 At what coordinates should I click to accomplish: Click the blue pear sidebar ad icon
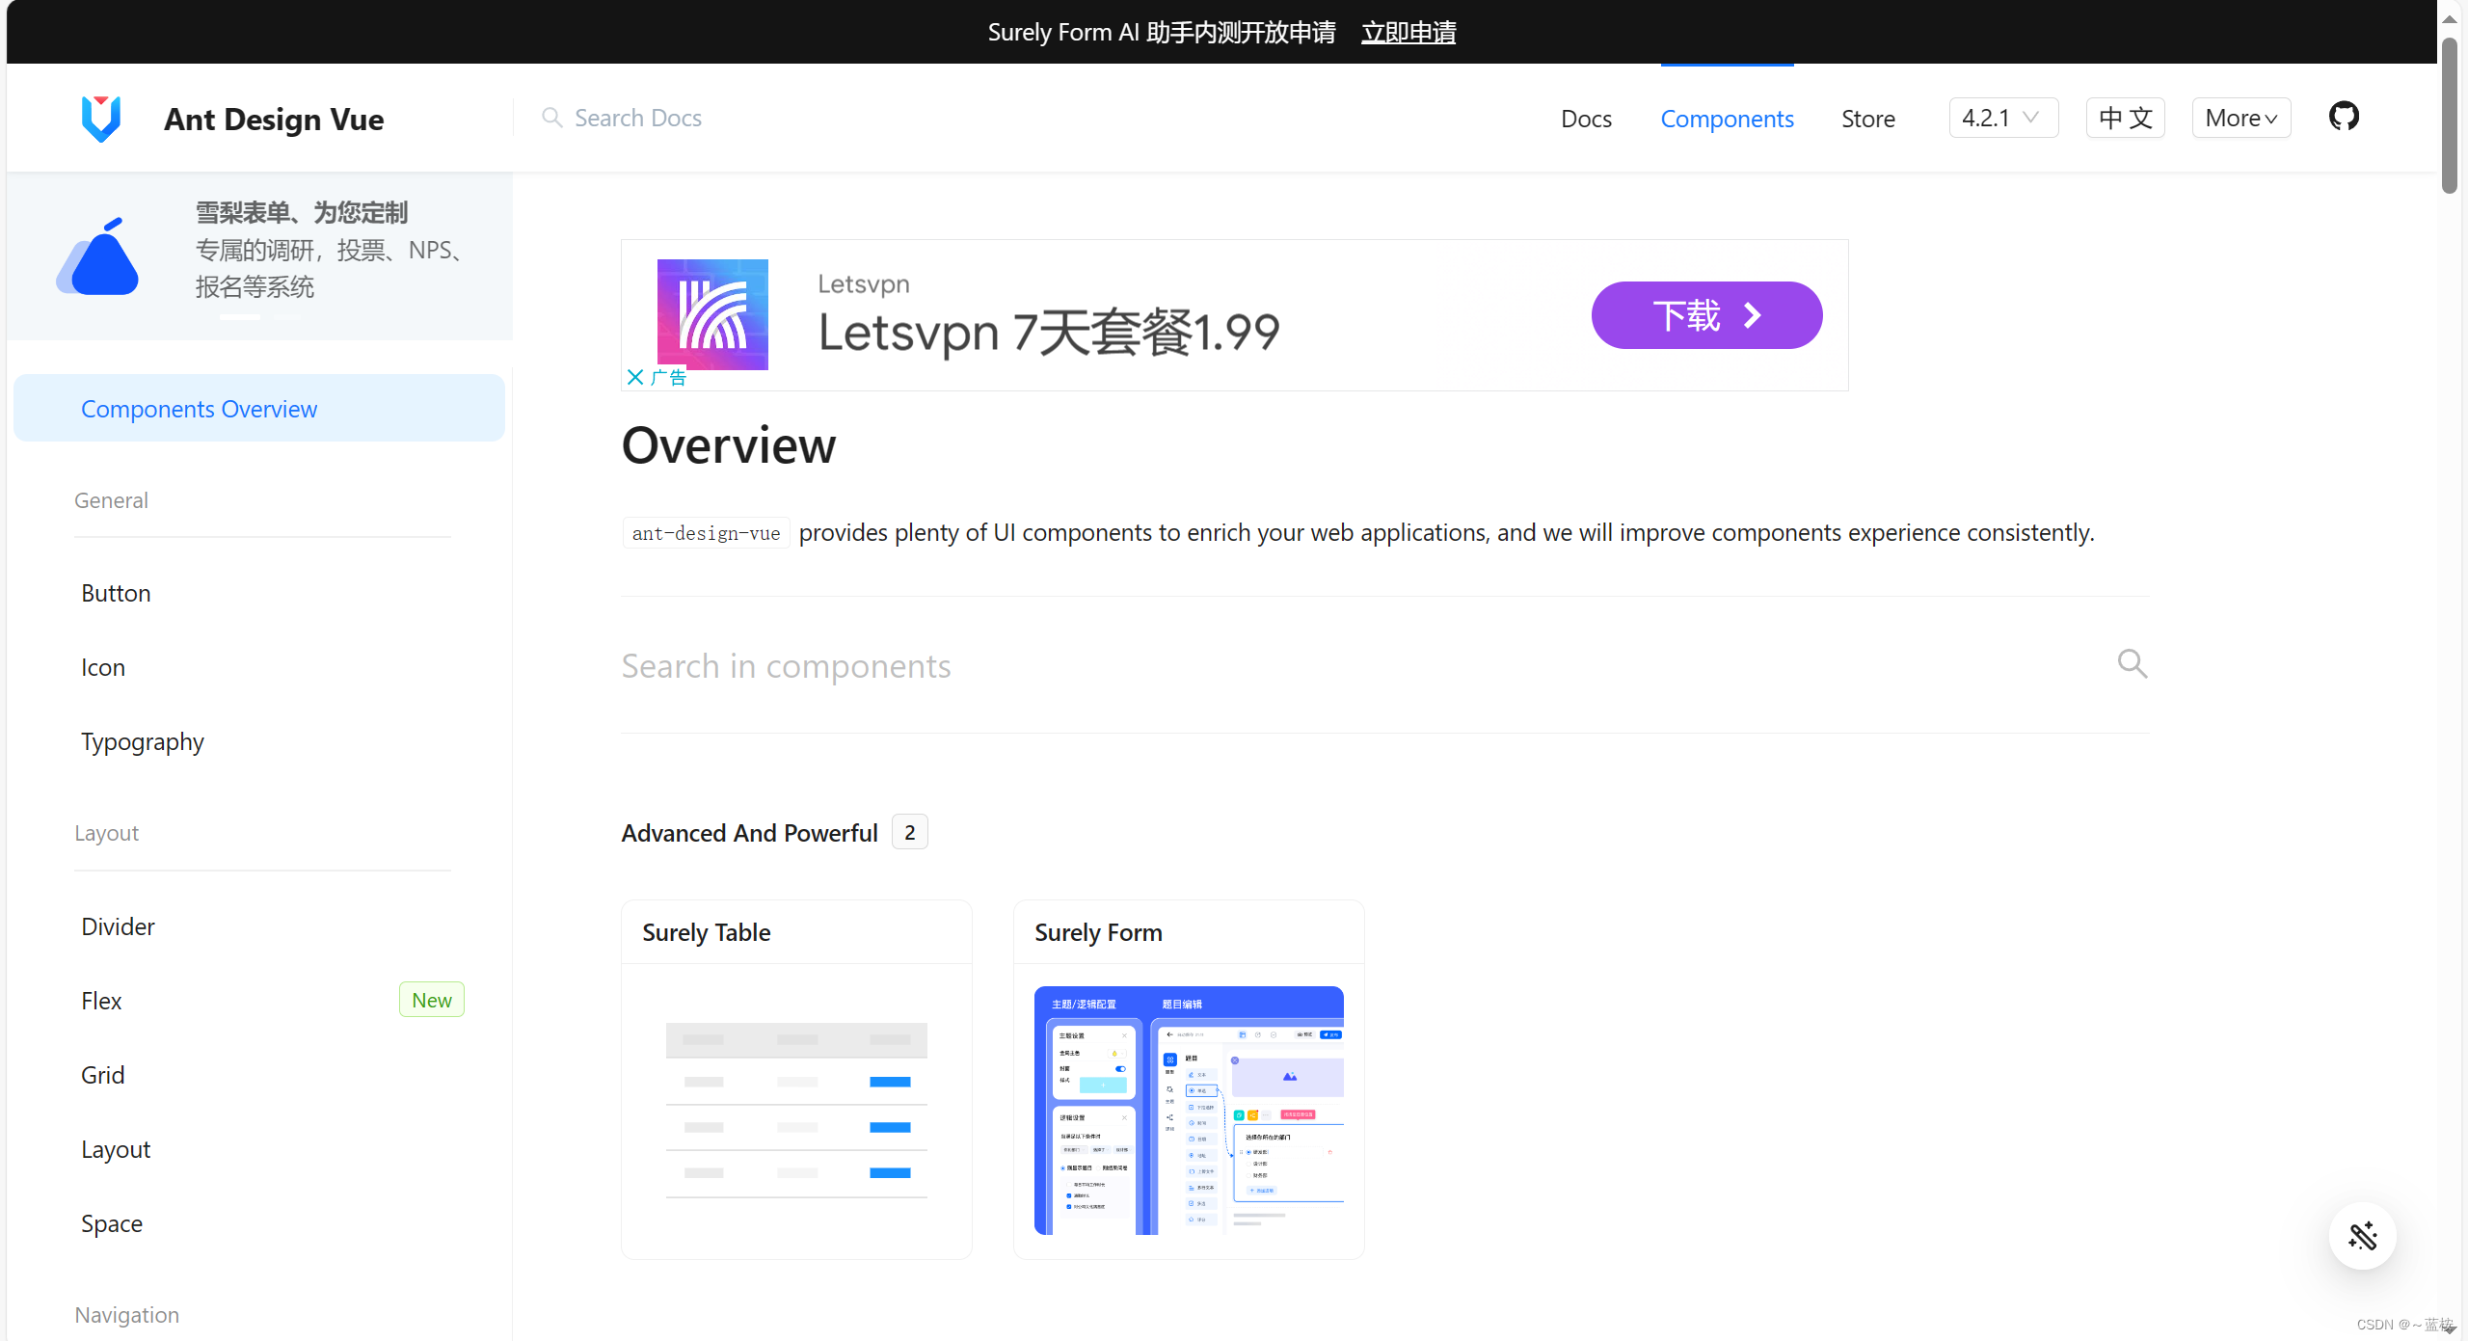[x=98, y=256]
